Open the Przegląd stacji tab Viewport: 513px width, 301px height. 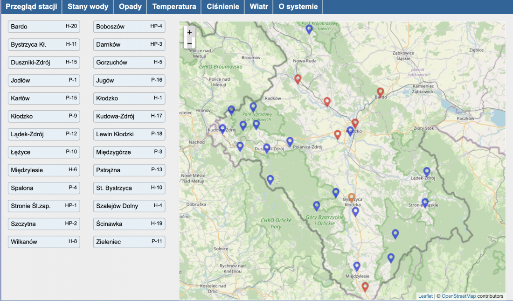tap(31, 7)
